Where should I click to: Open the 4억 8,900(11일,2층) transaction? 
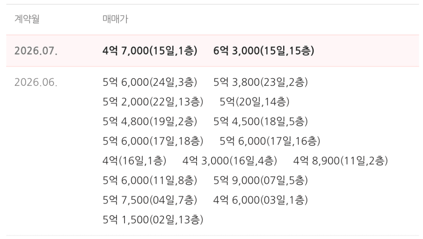click(x=340, y=161)
